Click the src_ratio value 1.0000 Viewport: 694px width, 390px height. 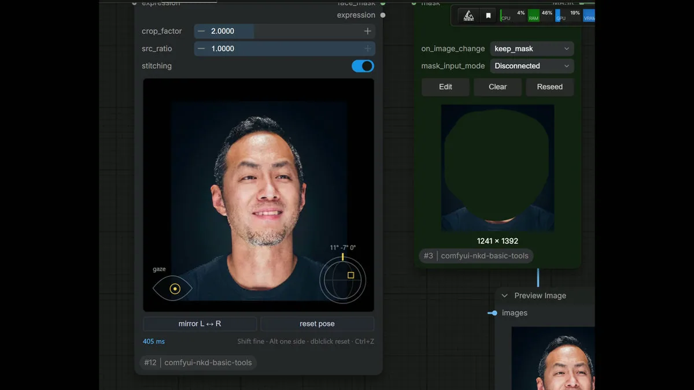[223, 49]
